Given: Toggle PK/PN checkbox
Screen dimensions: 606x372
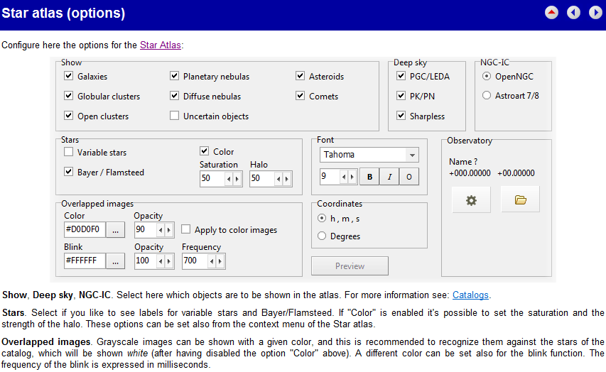Looking at the screenshot, I should click(x=401, y=95).
